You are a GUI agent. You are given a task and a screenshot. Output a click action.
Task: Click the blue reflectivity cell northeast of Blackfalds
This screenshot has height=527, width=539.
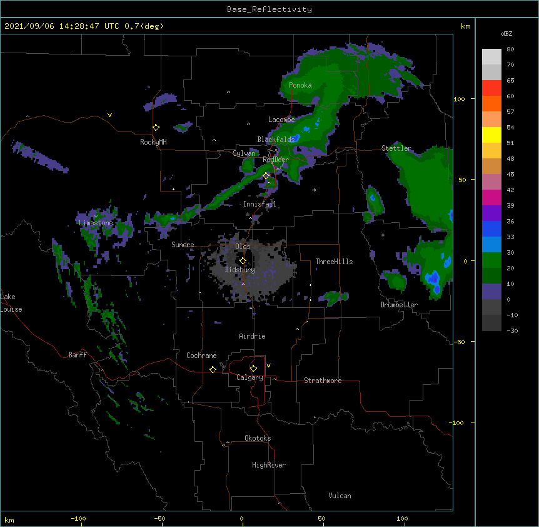click(306, 130)
